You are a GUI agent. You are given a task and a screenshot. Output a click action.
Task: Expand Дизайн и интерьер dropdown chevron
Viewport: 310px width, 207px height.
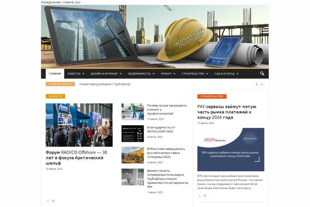(120, 73)
